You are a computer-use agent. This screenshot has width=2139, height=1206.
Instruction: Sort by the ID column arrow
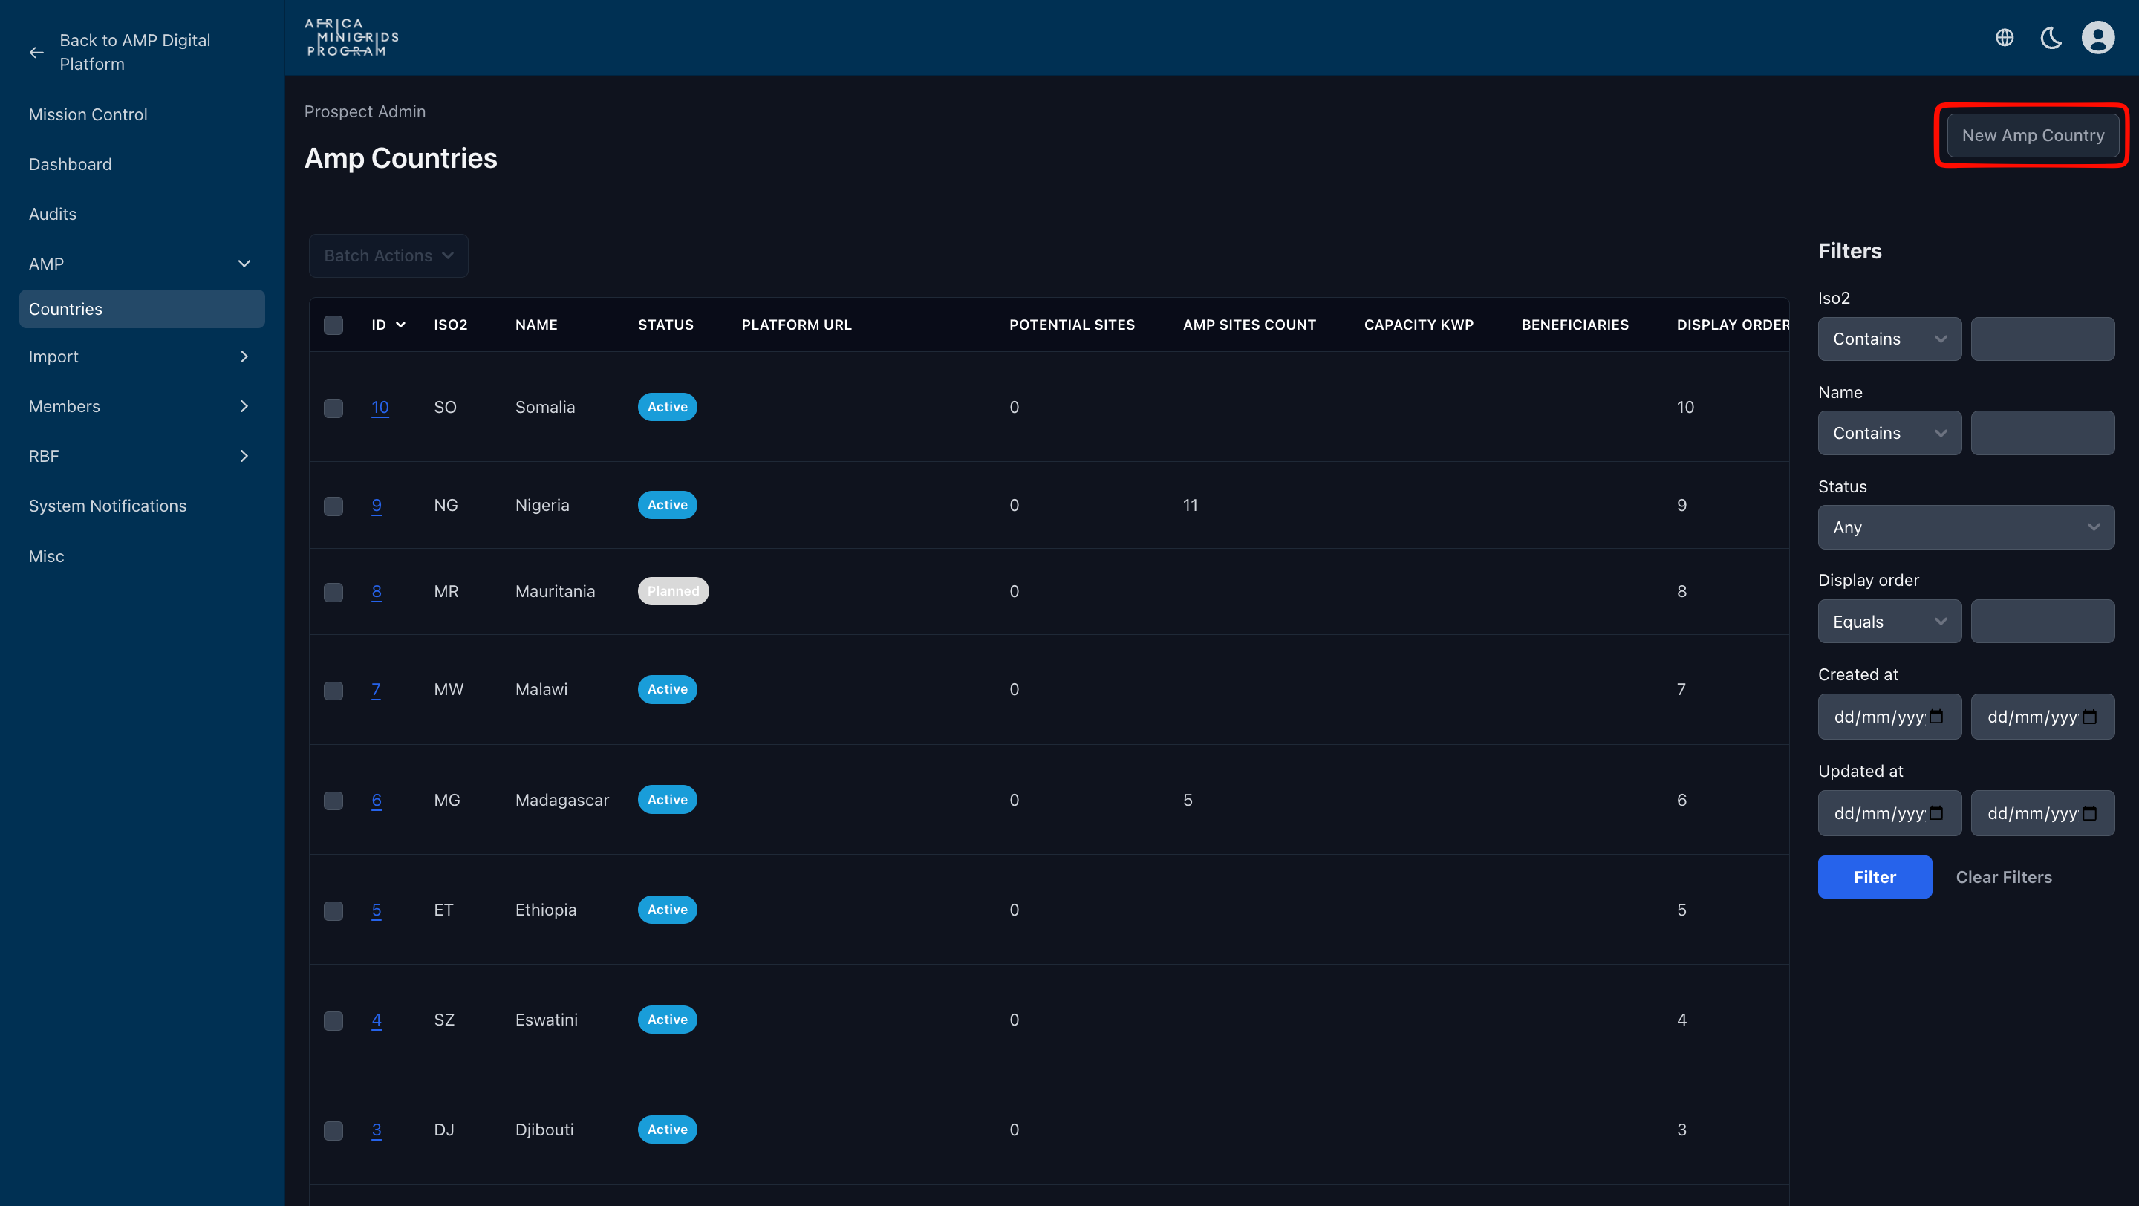pos(401,325)
